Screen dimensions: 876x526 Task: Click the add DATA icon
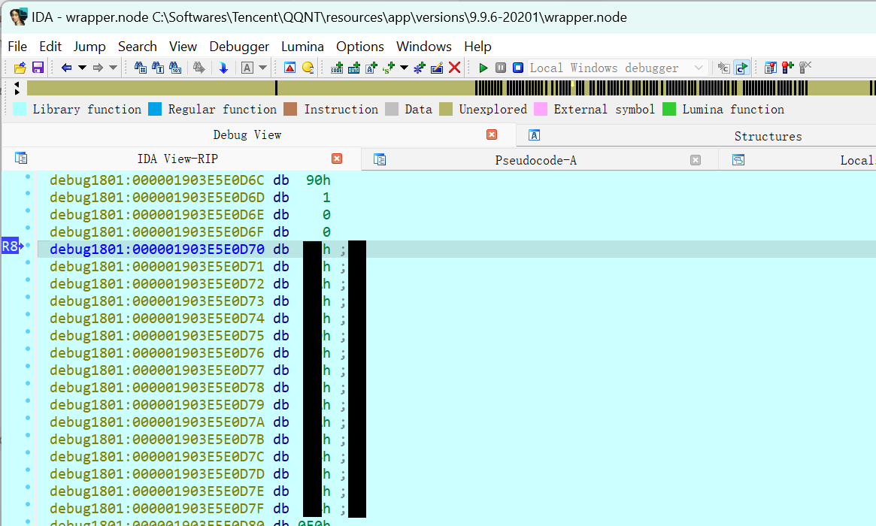[354, 68]
